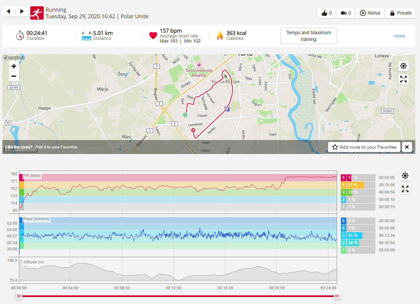Go to next training session arrow
The image size is (420, 304).
pyautogui.click(x=22, y=12)
